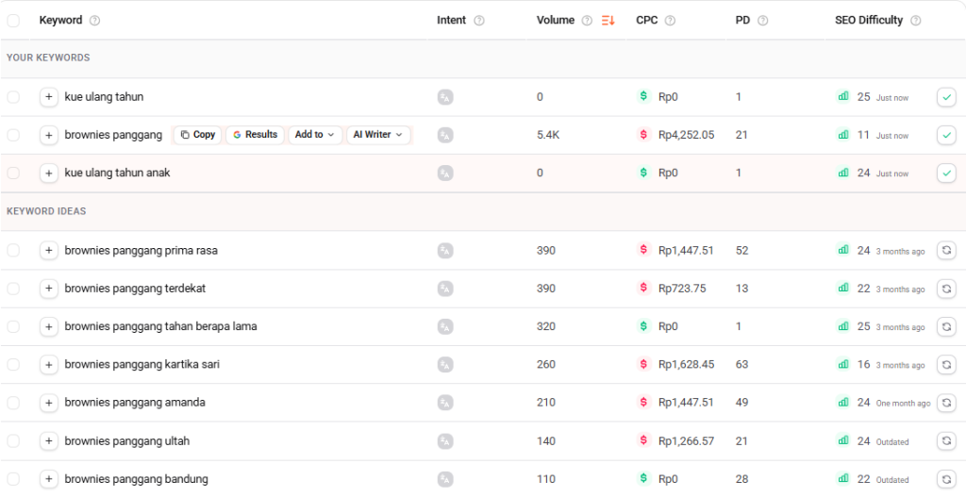Check the box for 'brownies panggang amanda'
The image size is (966, 497).
[x=13, y=403]
